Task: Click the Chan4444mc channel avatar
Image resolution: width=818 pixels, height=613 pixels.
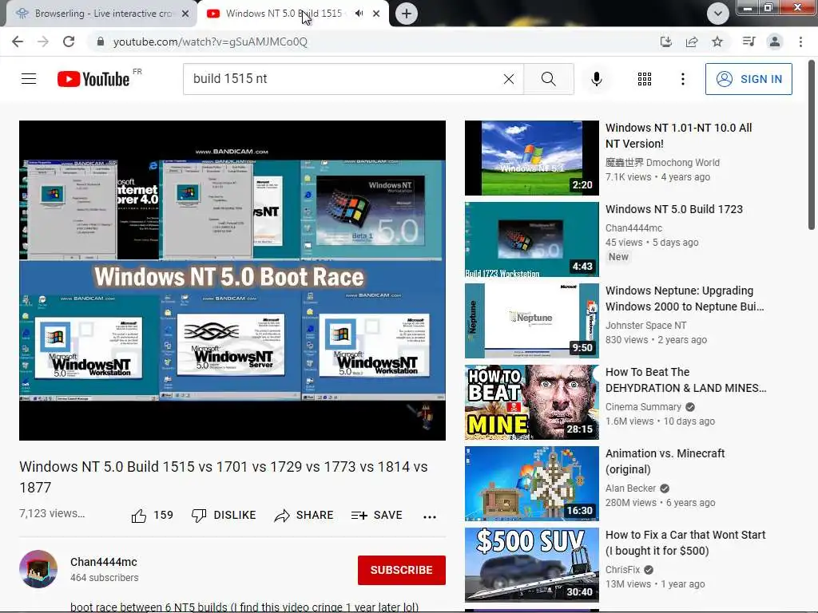Action: coord(38,568)
